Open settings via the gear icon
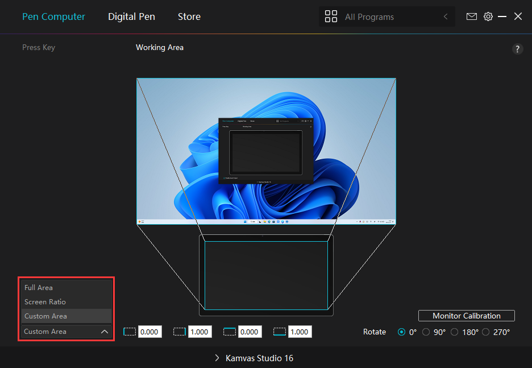This screenshot has width=532, height=368. (488, 16)
